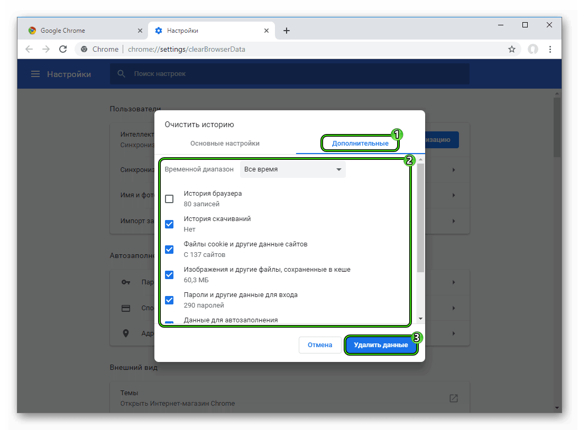Image resolution: width=579 pixels, height=430 pixels.
Task: Click the 60,3 МБ text
Action: coord(196,280)
